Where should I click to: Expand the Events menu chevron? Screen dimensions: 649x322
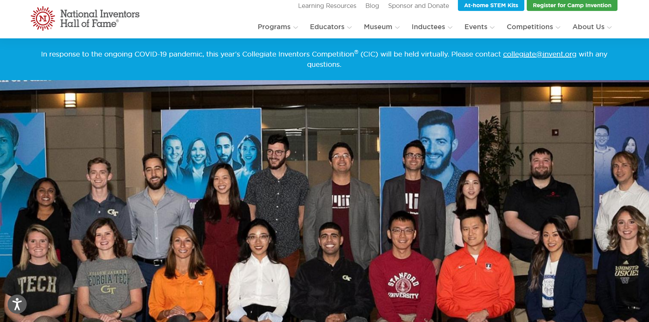(x=492, y=27)
